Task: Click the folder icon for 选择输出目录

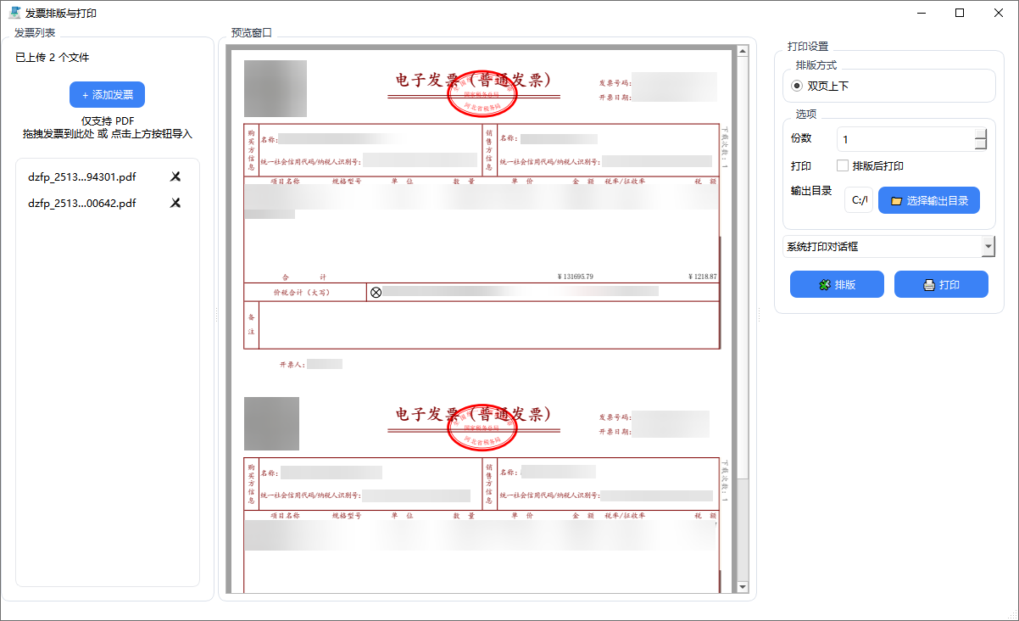Action: (x=896, y=201)
